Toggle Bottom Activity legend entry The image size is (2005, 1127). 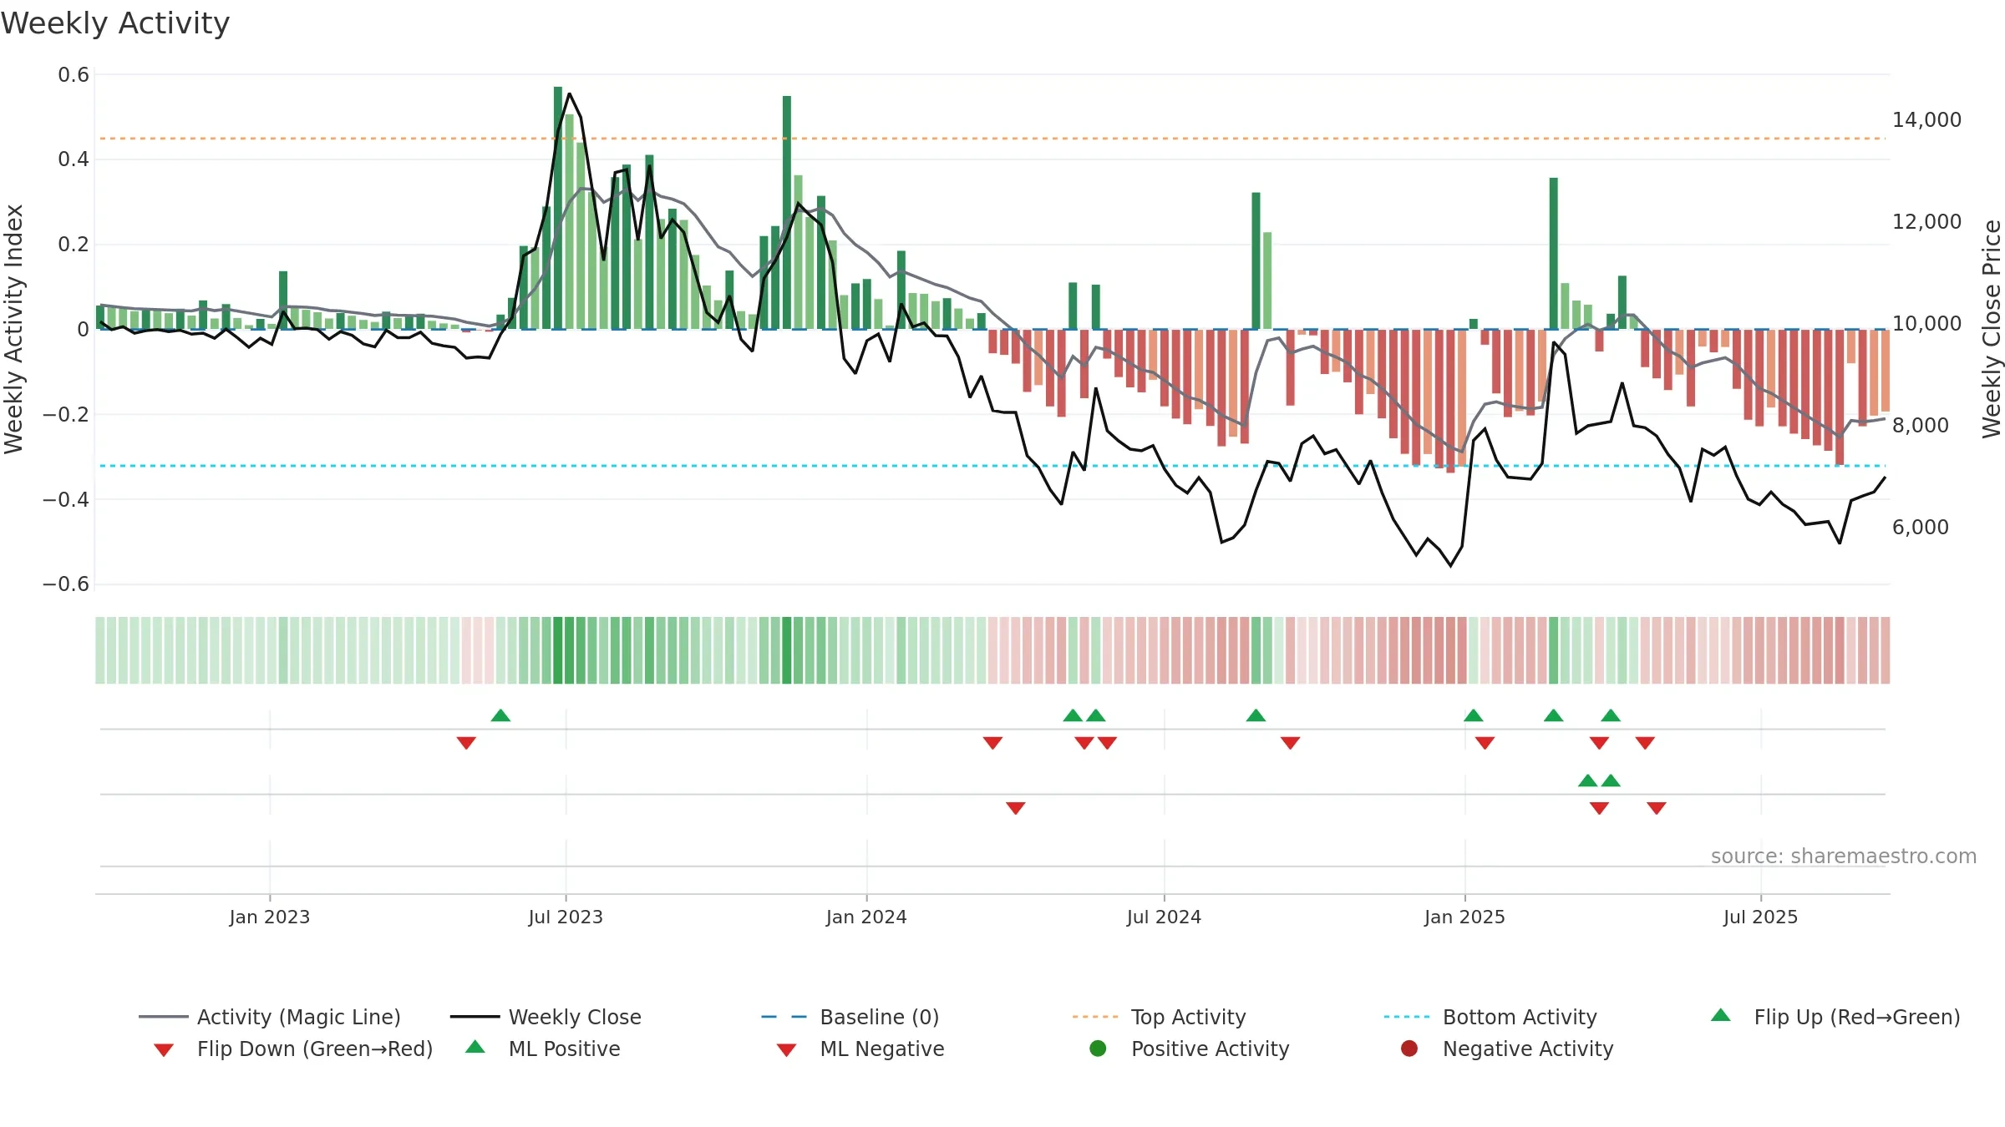tap(1490, 1017)
